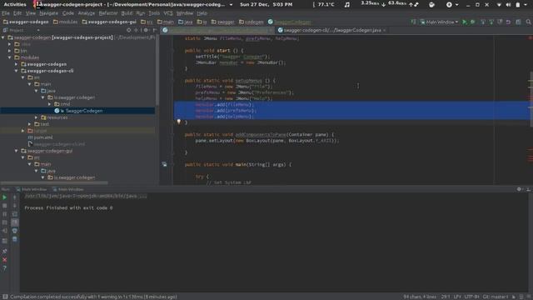Collapse the swagger-codegen project root node
The width and height of the screenshot is (533, 300).
(3, 37)
